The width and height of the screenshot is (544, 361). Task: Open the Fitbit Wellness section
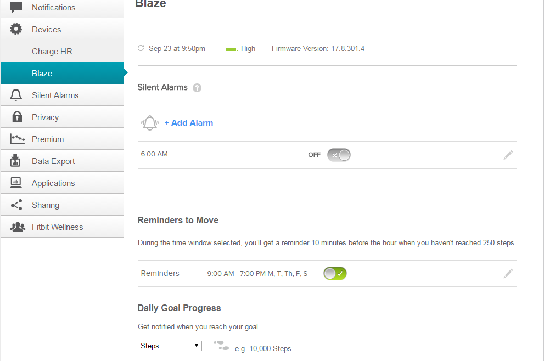pos(63,227)
